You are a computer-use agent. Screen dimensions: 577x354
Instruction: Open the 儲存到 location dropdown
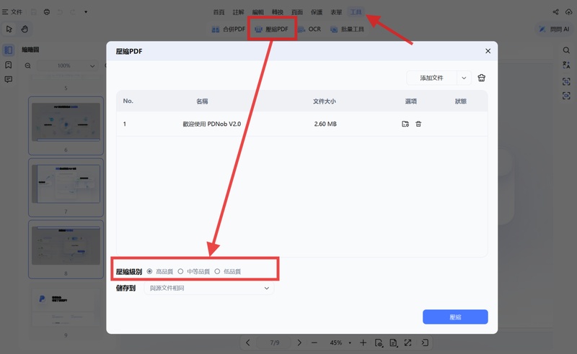tap(209, 289)
